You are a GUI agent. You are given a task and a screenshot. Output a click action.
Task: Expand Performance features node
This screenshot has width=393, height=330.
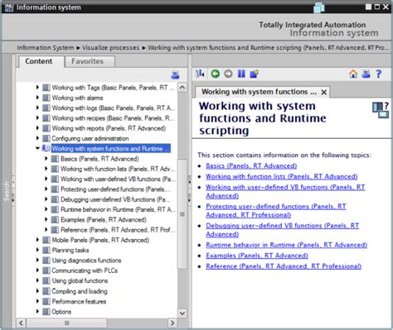[37, 301]
